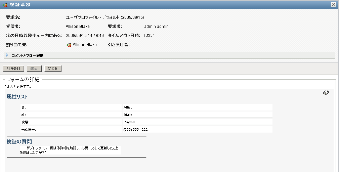Screen dimensions: 339x172
Task: Click the user icon beside assigned Allison Blake
Action: (69, 45)
